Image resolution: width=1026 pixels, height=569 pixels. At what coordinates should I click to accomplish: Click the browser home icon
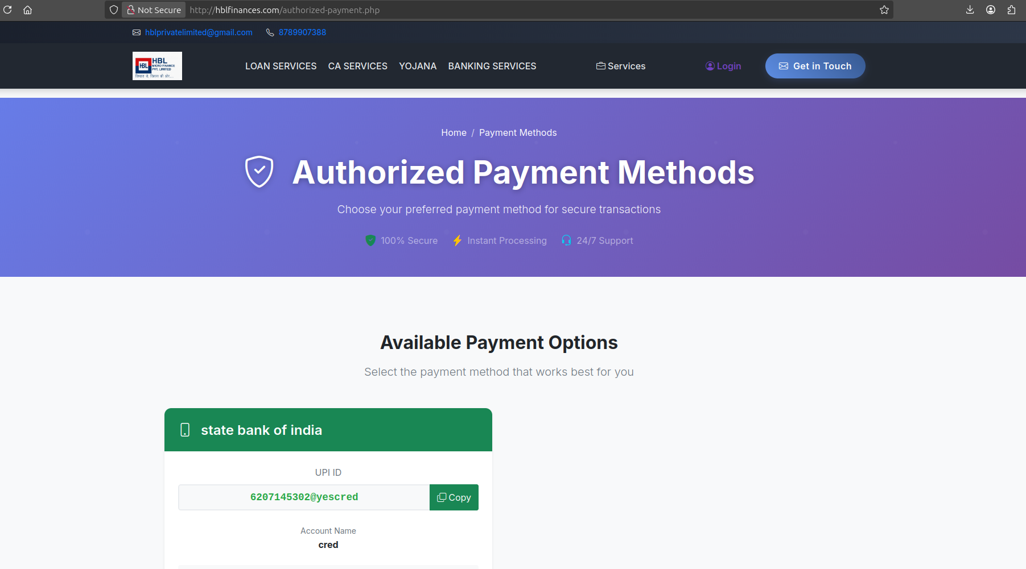pos(27,10)
